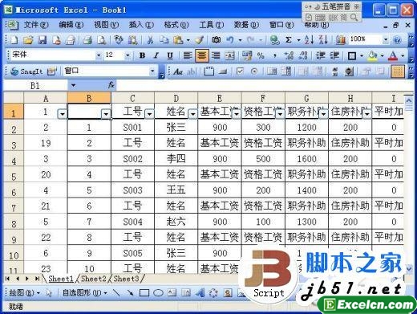Click the Merge and Center icon
The width and height of the screenshot is (417, 314).
coord(229,55)
